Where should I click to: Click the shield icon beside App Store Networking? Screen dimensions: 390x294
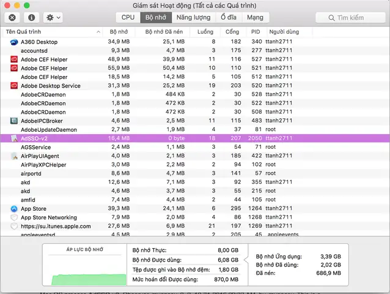coord(14,217)
